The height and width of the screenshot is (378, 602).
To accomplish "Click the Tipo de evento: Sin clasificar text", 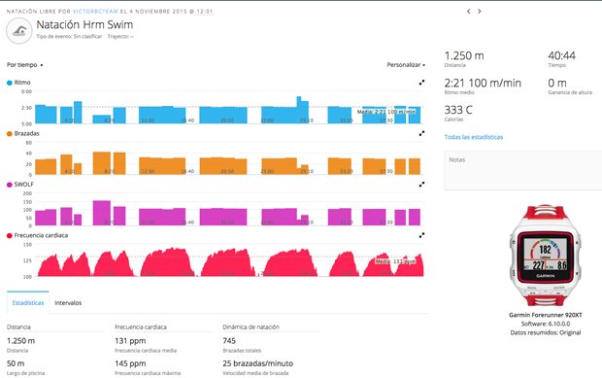I will tap(69, 37).
